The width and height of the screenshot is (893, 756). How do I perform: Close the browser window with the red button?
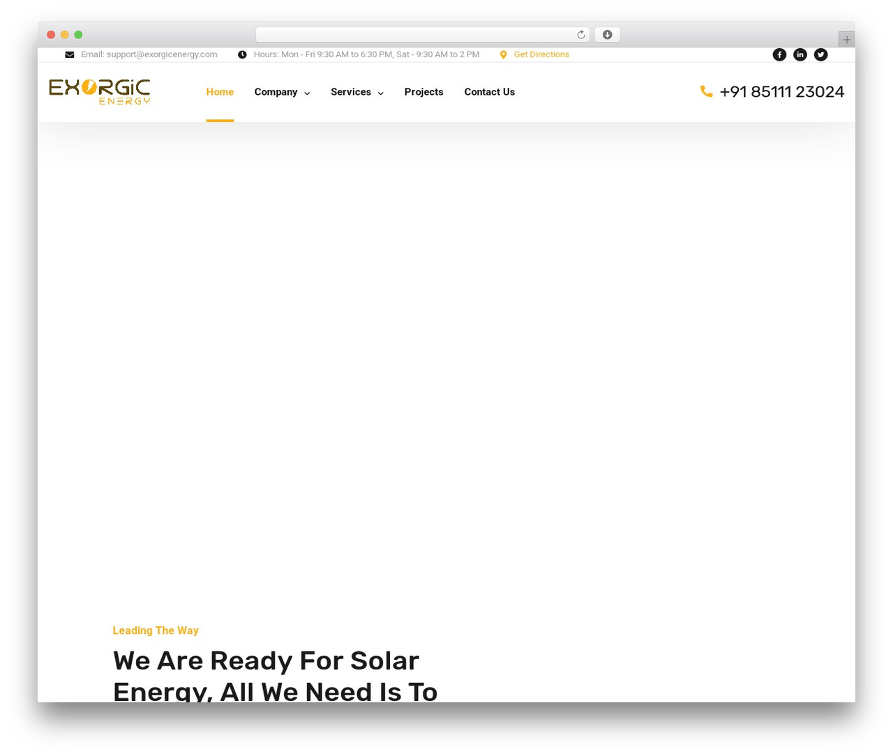[51, 35]
